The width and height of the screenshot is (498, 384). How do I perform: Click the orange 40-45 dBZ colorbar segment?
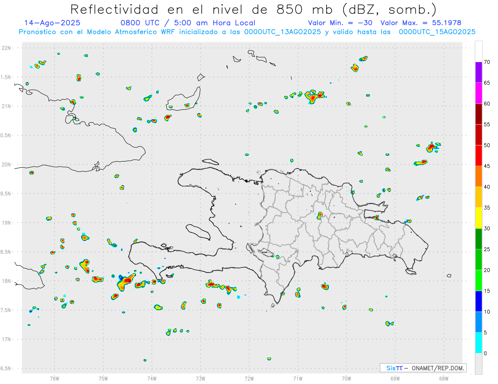point(478,176)
